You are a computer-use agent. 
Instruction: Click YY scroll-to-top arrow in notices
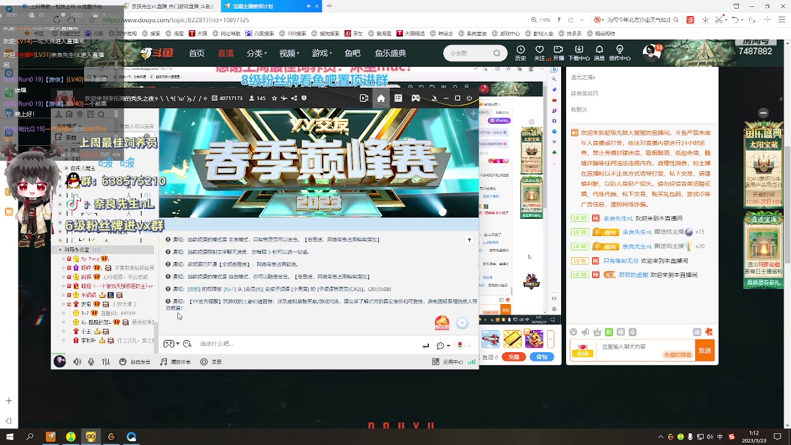[x=469, y=240]
